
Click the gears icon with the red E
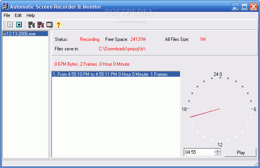click(41, 25)
